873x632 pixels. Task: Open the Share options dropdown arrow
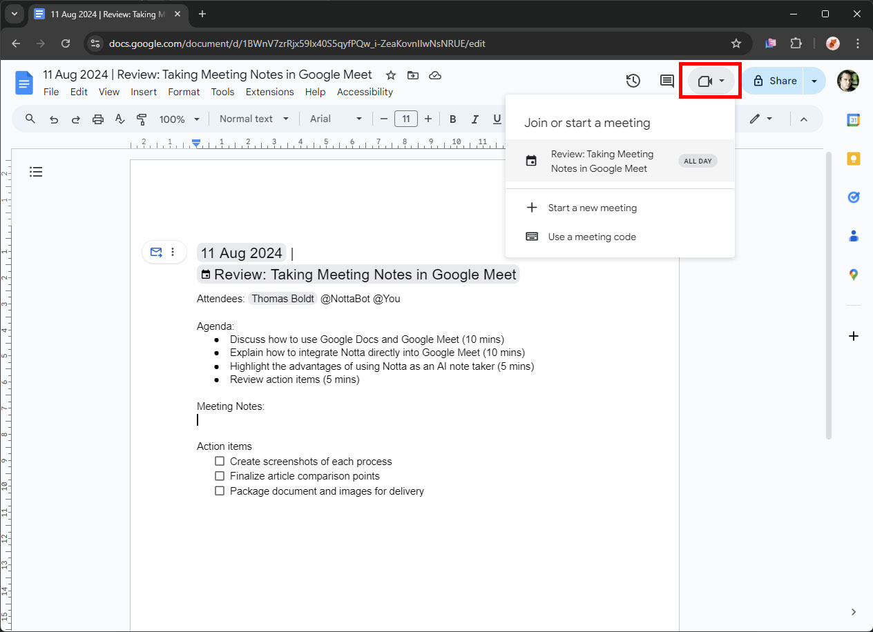tap(814, 81)
